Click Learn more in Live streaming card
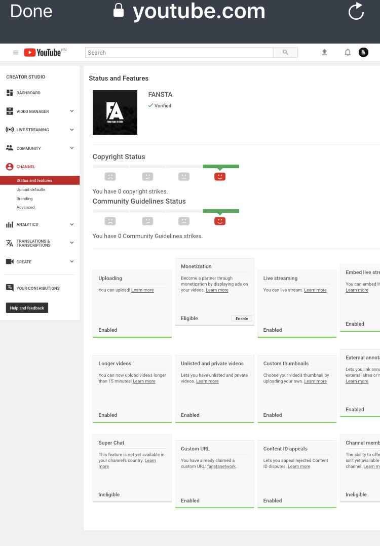The height and width of the screenshot is (546, 380). [x=315, y=290]
